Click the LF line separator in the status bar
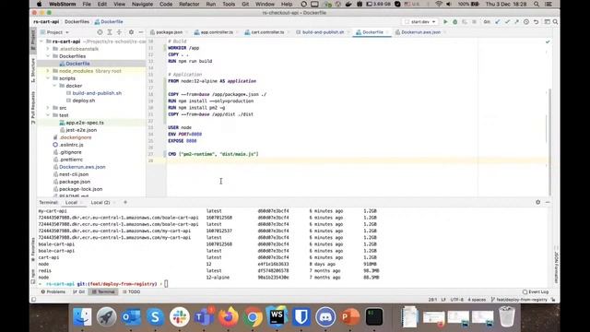This screenshot has width=590, height=332. tap(443, 300)
